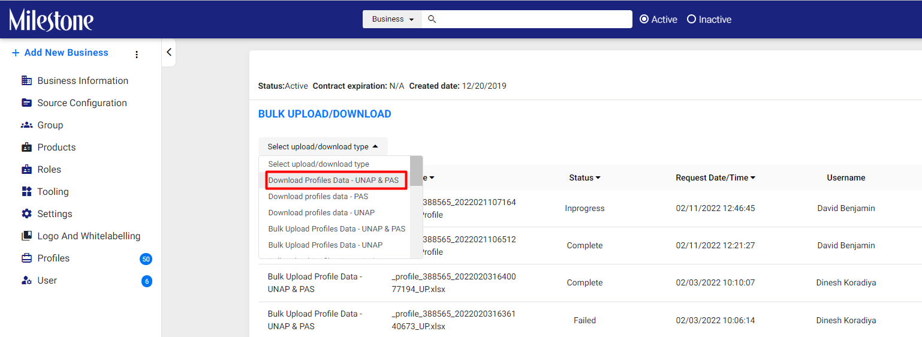Open the Business search filter dropdown

pos(393,19)
